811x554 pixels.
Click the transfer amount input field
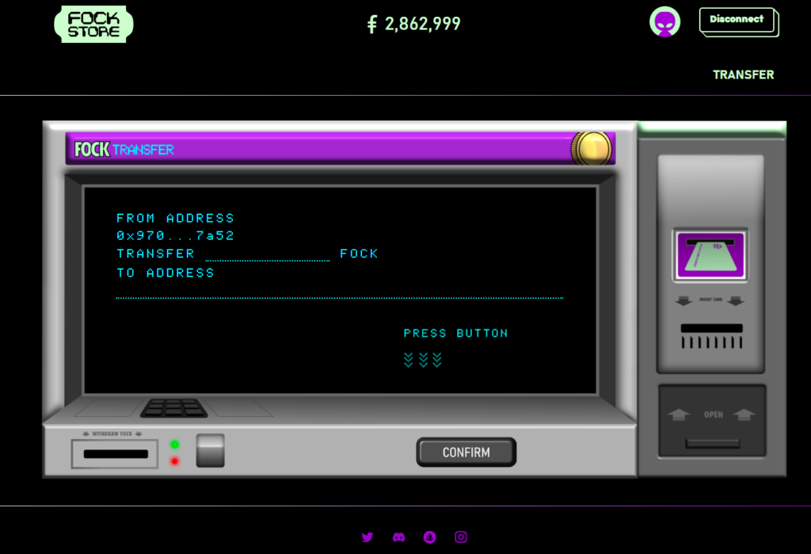pyautogui.click(x=267, y=254)
